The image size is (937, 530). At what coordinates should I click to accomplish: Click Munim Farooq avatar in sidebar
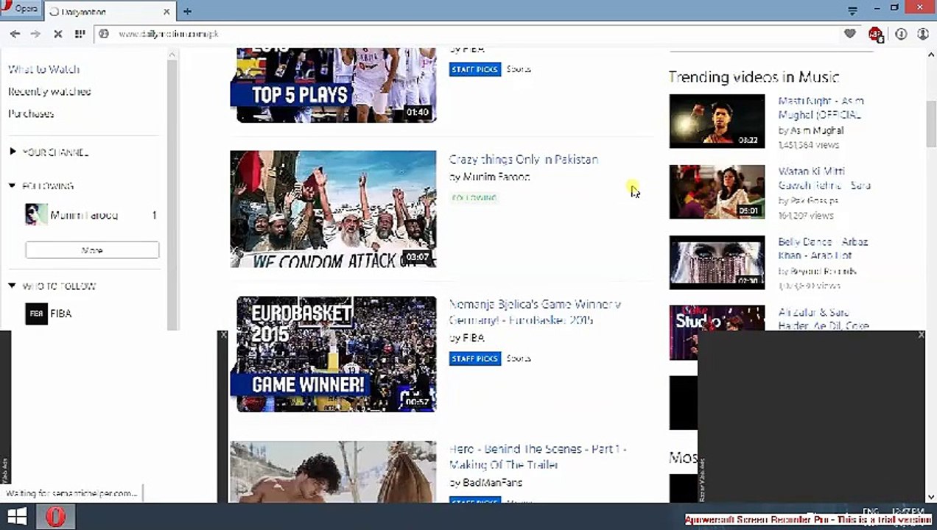tap(36, 214)
